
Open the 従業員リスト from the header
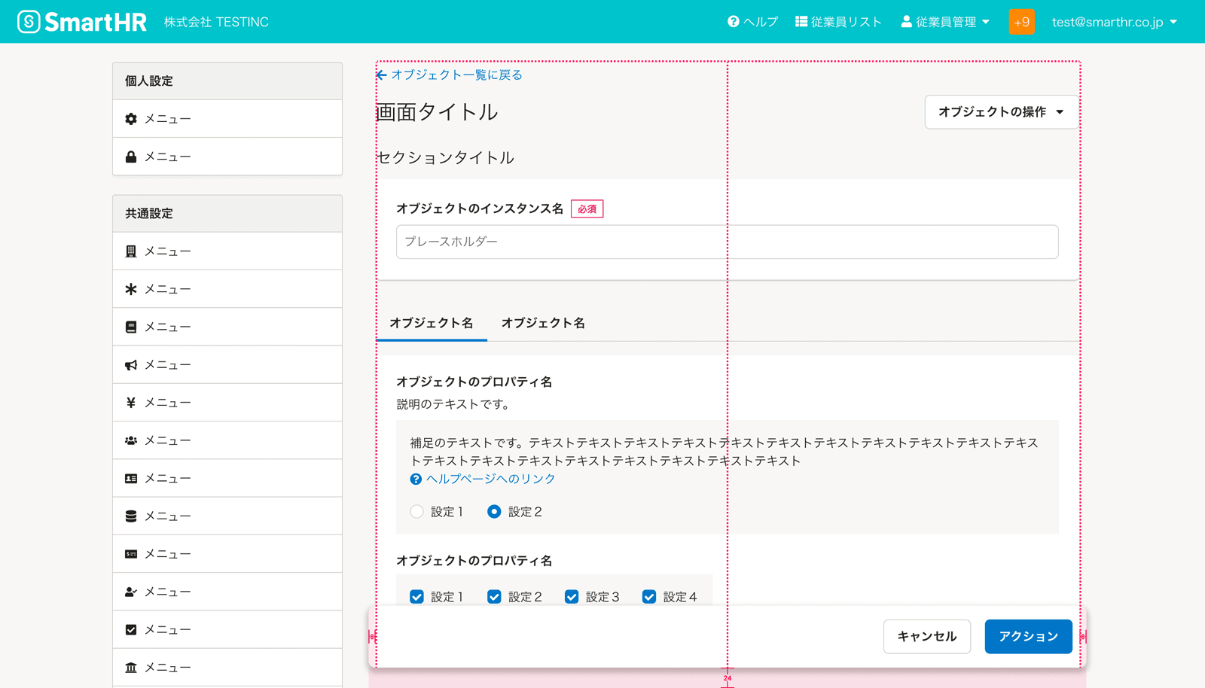point(838,21)
